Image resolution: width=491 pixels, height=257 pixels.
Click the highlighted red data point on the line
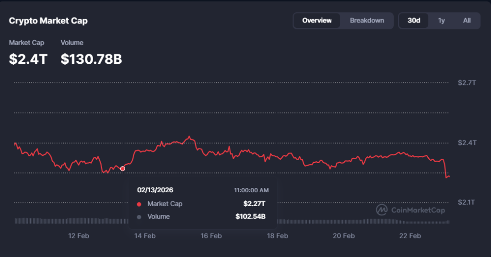(x=123, y=169)
